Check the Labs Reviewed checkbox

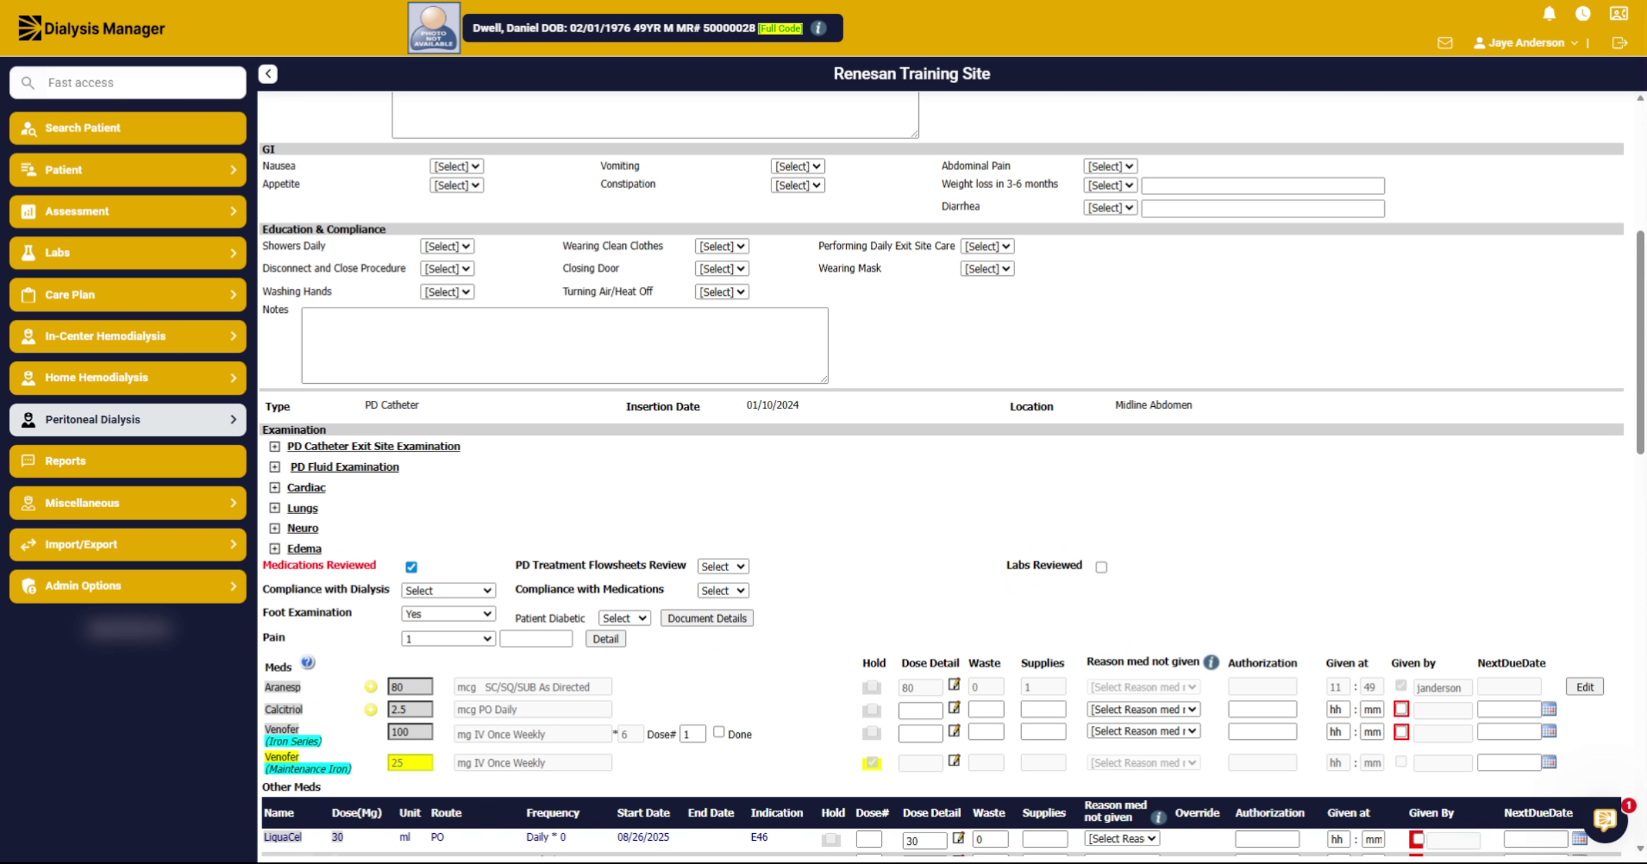1101,567
